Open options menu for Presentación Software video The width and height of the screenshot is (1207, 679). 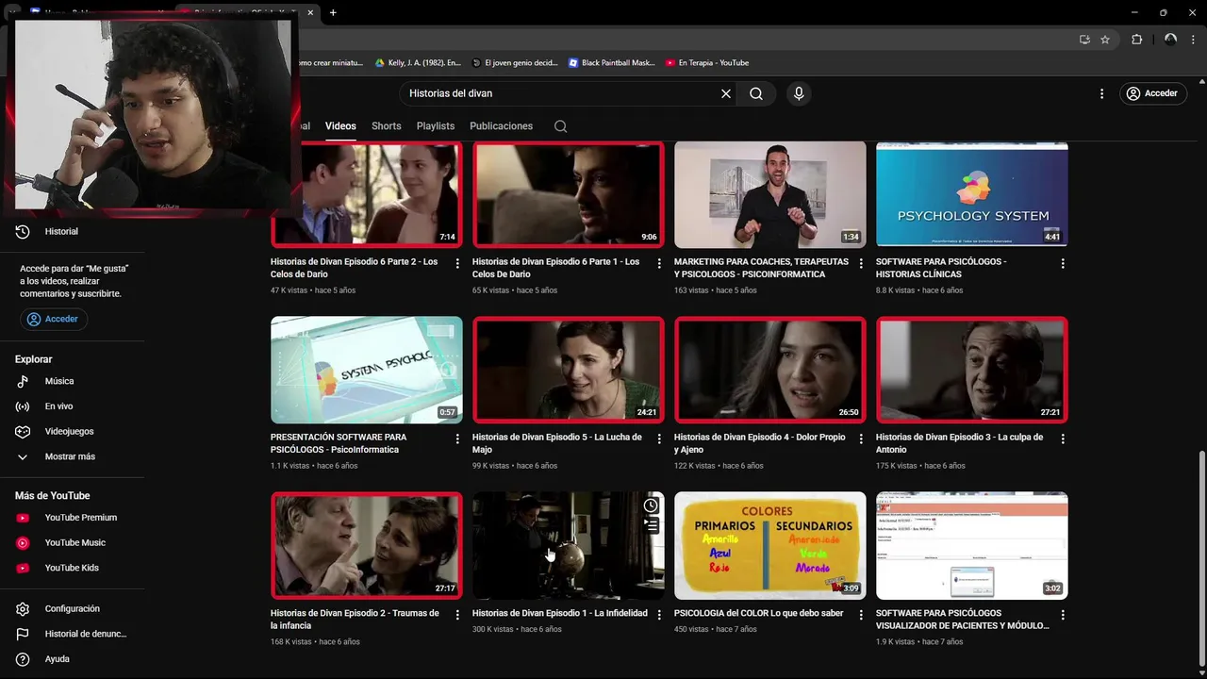pos(457,439)
